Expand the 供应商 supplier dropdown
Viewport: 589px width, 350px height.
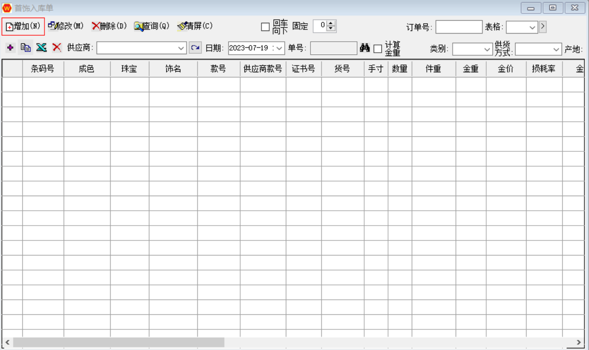[x=181, y=48]
